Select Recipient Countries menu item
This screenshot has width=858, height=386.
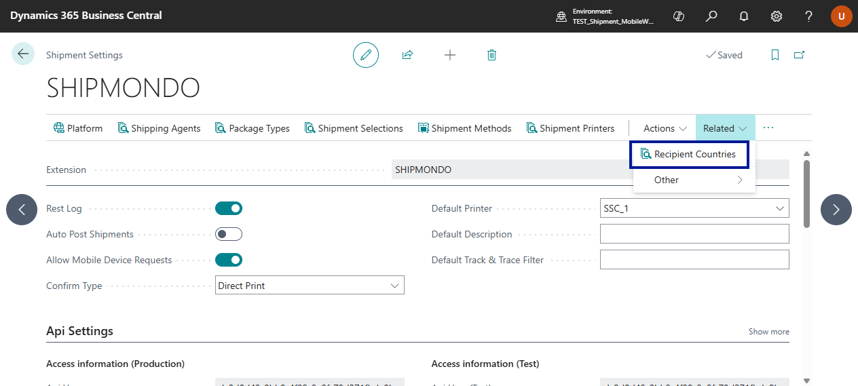coord(689,154)
